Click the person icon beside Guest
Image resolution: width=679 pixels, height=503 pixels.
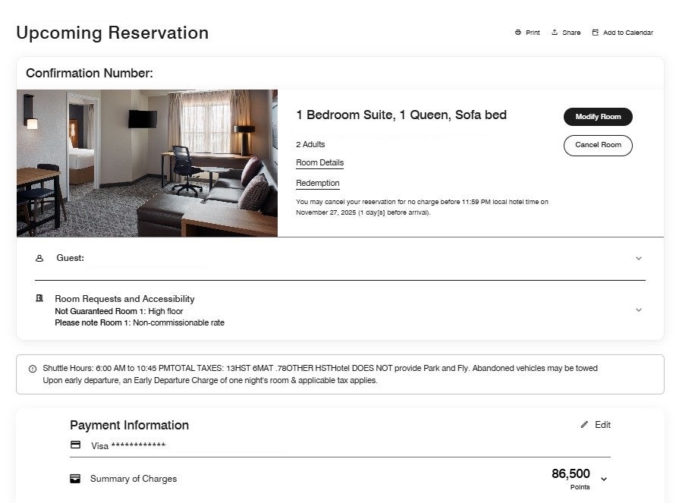coord(40,258)
